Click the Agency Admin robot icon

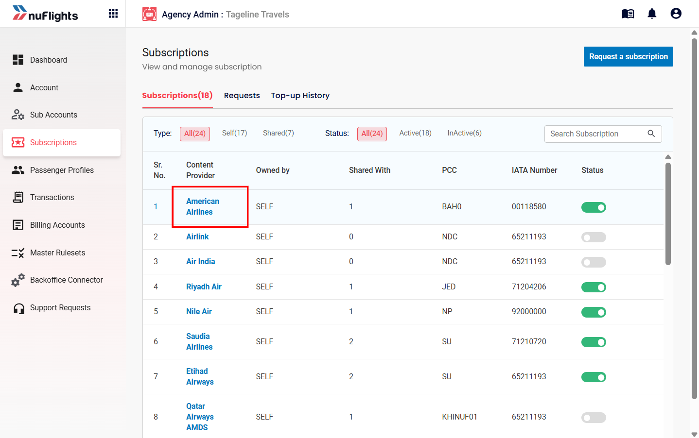tap(149, 14)
